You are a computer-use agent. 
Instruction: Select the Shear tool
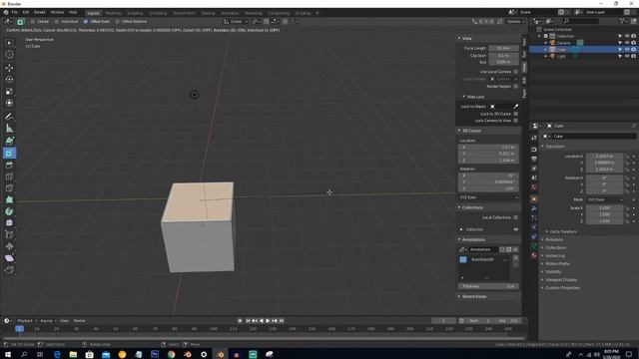(9, 258)
